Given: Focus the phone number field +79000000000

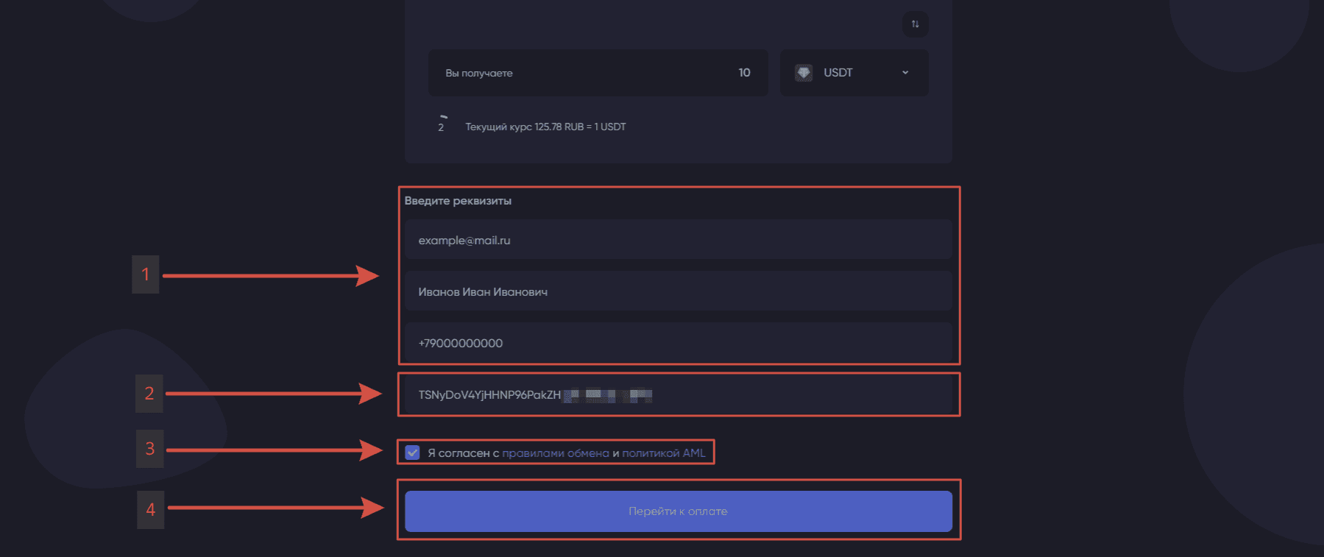Looking at the screenshot, I should coord(679,343).
